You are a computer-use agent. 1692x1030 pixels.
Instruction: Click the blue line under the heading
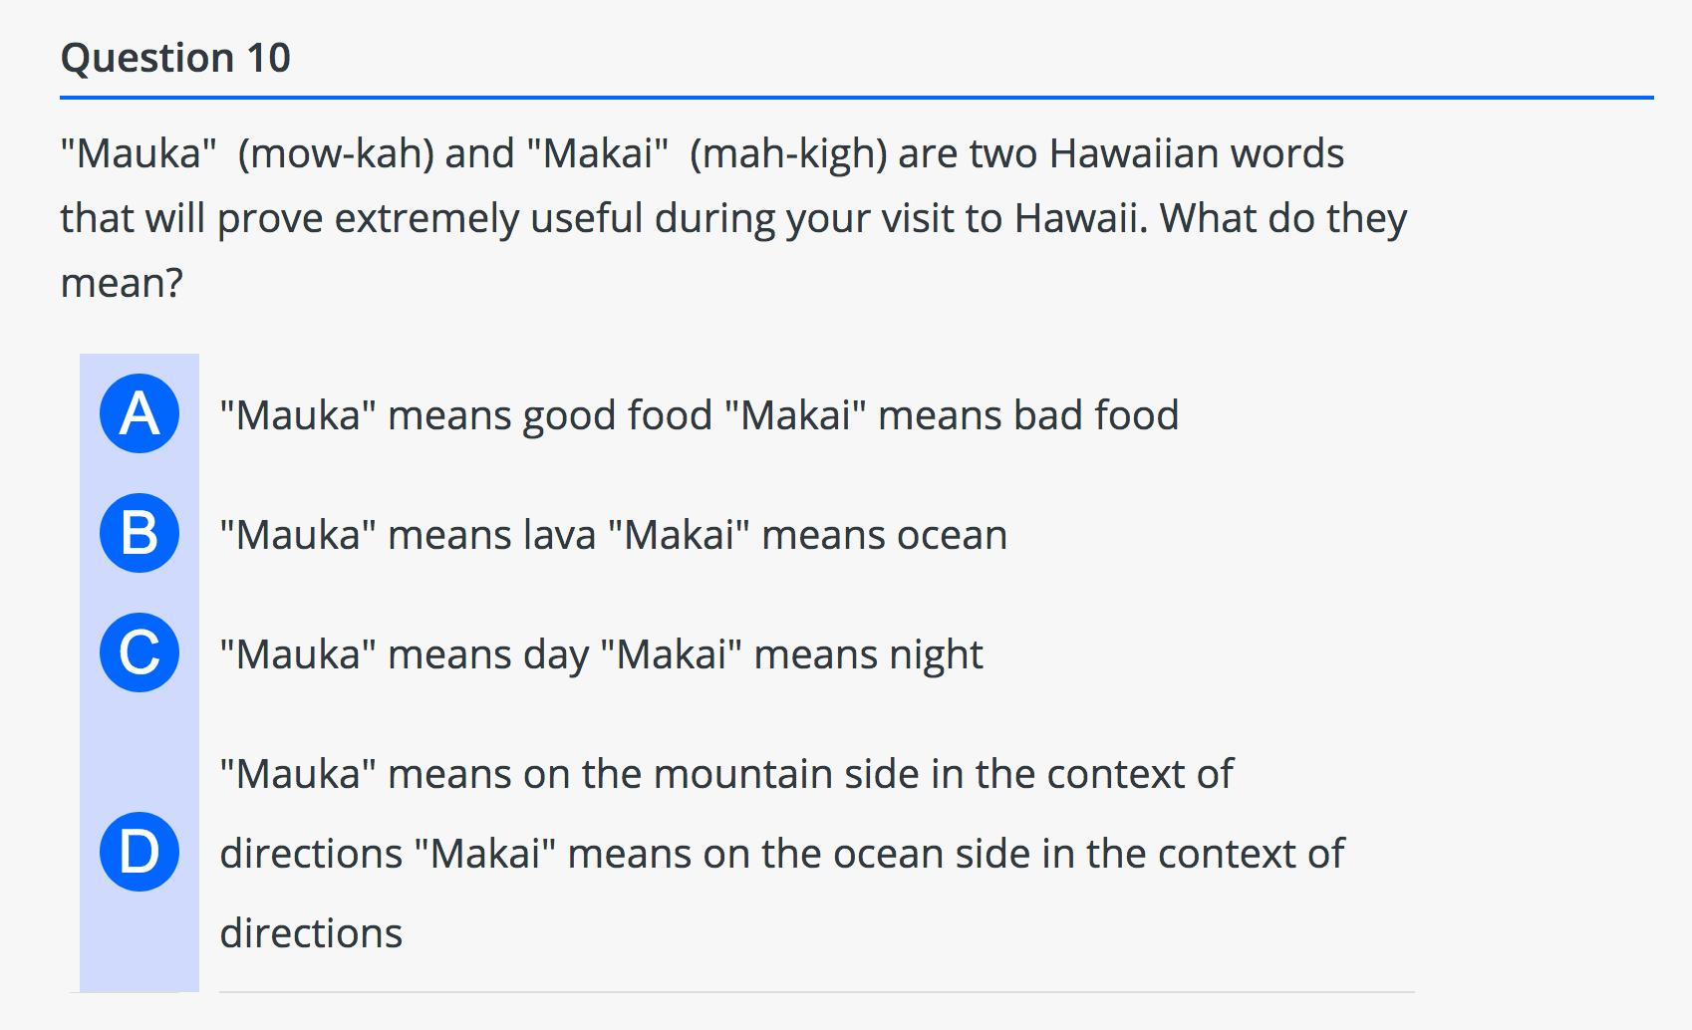pos(857,98)
